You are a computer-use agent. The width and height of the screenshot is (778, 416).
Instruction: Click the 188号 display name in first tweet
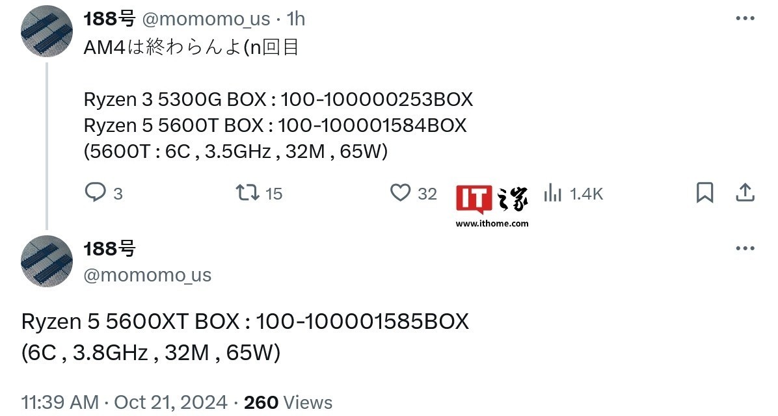point(110,19)
